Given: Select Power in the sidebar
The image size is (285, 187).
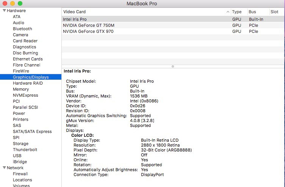Looking at the screenshot, I should pyautogui.click(x=19, y=113).
